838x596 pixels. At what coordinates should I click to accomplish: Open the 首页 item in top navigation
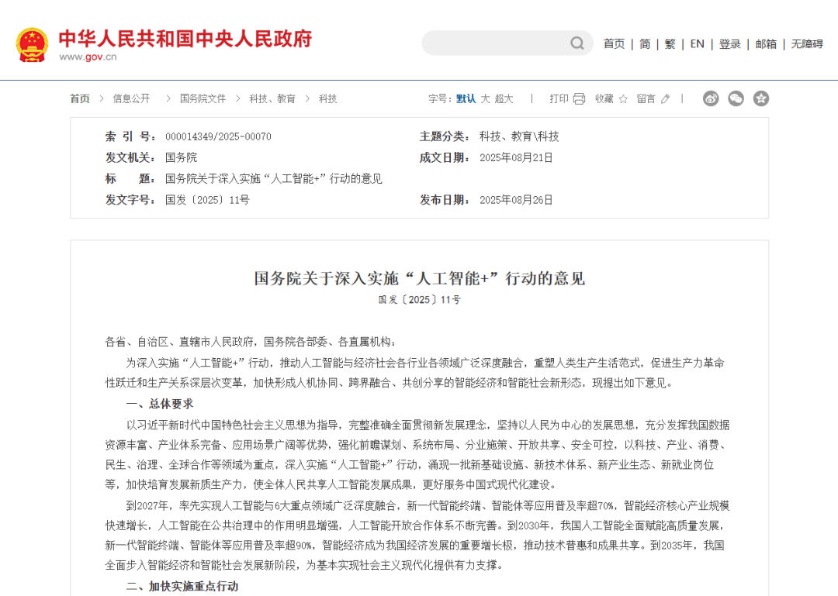[x=614, y=44]
